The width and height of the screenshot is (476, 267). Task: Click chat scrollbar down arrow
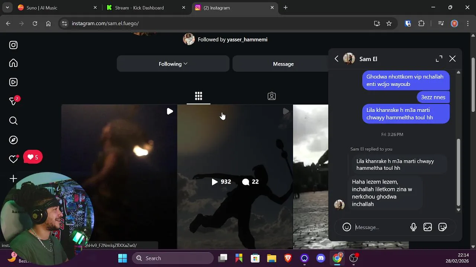coord(458,210)
